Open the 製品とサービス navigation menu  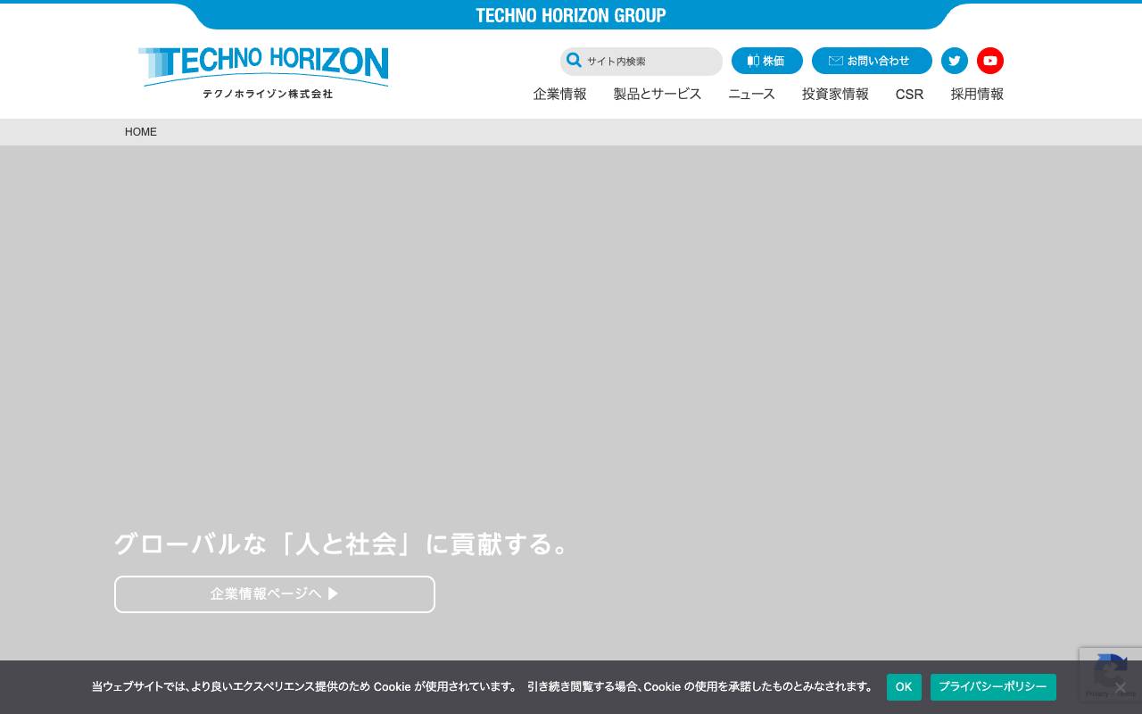coord(658,94)
